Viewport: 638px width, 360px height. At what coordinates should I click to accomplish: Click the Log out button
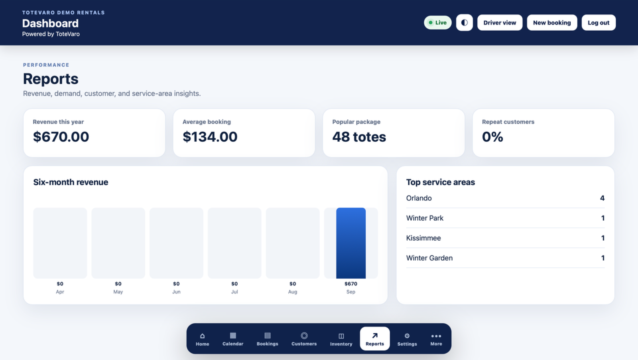[599, 23]
